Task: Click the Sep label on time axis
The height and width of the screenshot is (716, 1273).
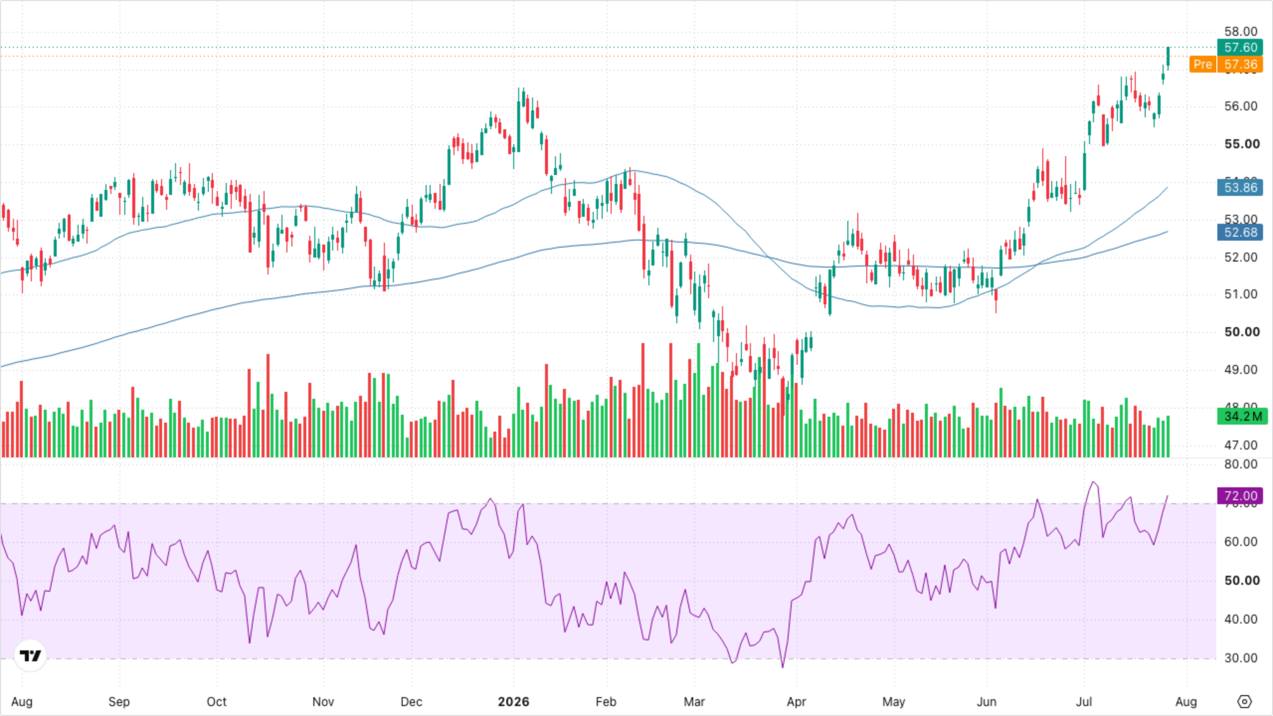Action: tap(119, 702)
